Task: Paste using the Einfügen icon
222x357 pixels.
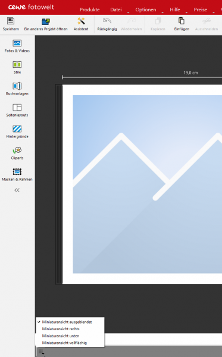Action: [x=182, y=21]
